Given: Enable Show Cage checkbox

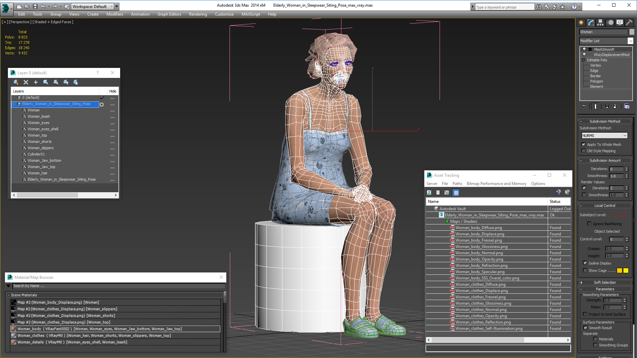Looking at the screenshot, I should click(585, 270).
